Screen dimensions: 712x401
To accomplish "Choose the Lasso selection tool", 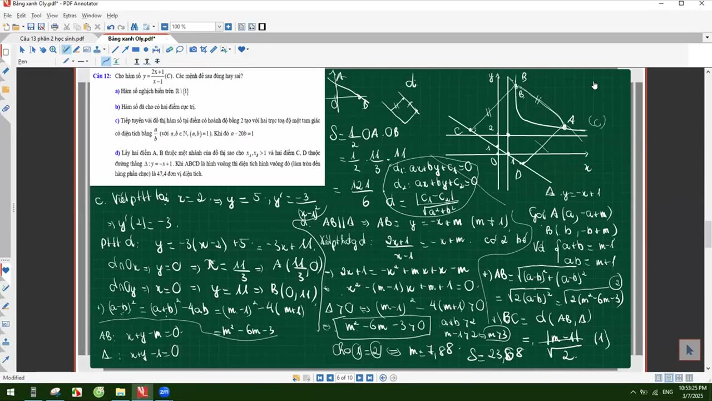I will [x=180, y=50].
